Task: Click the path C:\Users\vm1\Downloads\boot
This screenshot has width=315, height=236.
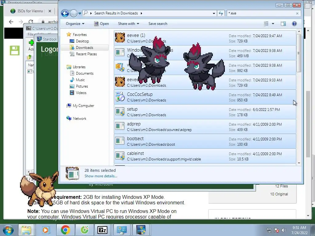Action: click(151, 144)
